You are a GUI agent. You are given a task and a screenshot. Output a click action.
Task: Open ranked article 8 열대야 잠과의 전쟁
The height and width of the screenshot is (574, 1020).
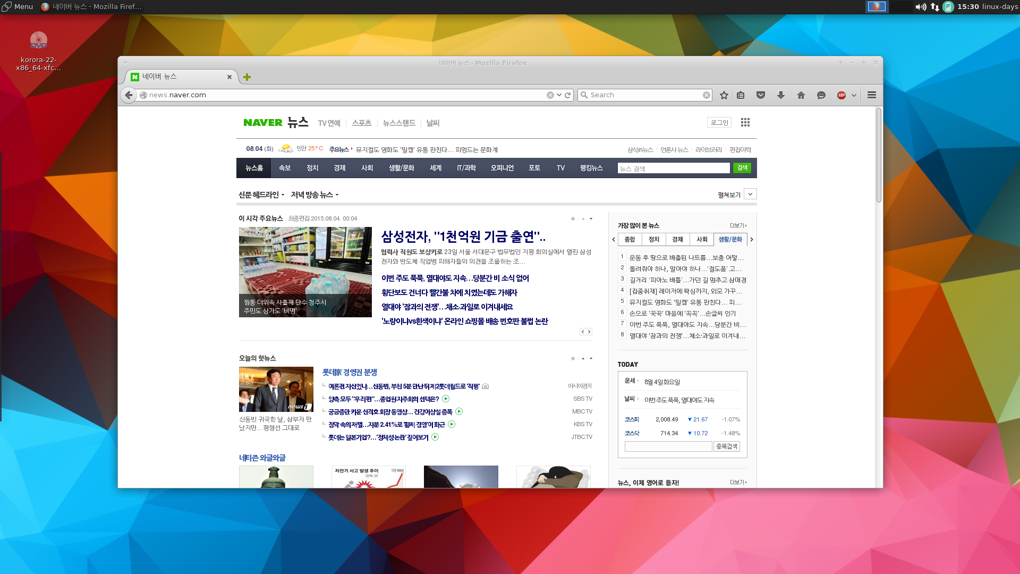click(687, 335)
